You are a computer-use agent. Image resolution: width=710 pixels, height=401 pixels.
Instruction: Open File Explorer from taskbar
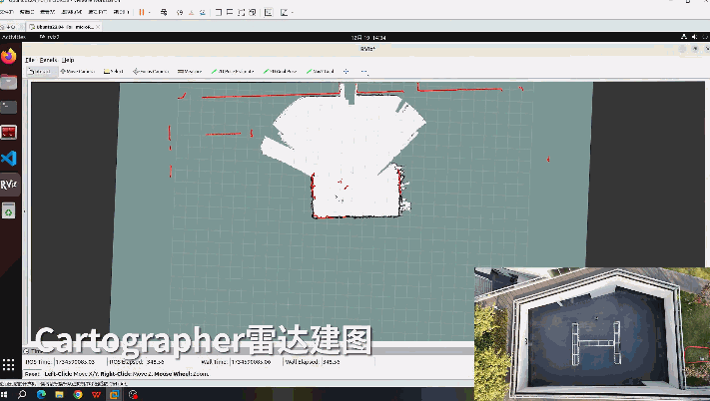[59, 394]
